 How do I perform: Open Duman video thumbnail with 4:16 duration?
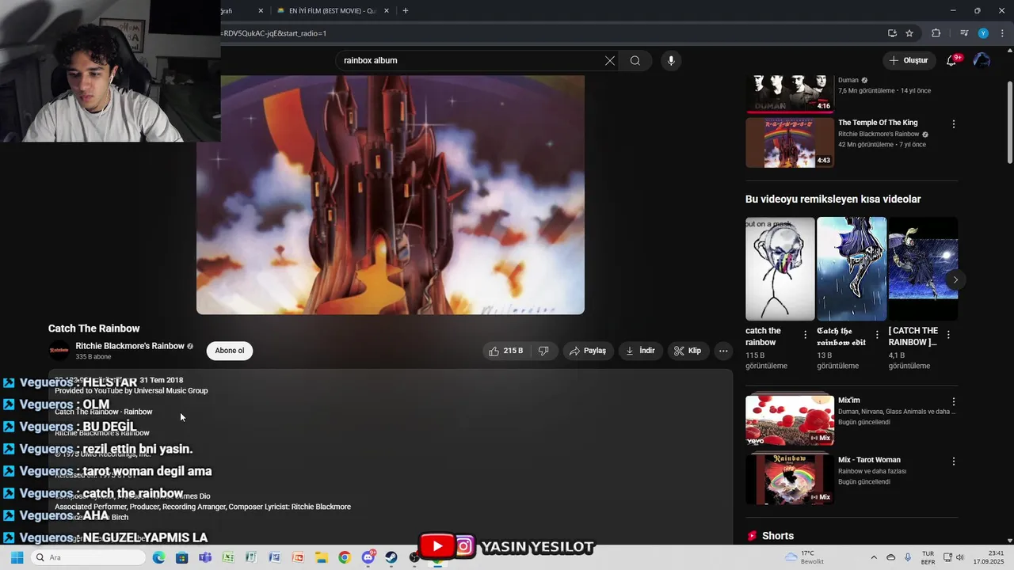tap(790, 94)
